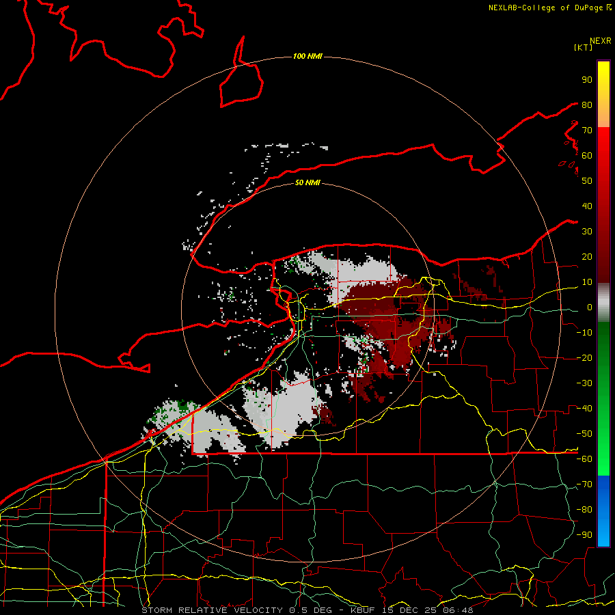This screenshot has width=615, height=615.
Task: Click the -70 value on the velocity scale
Action: point(584,484)
